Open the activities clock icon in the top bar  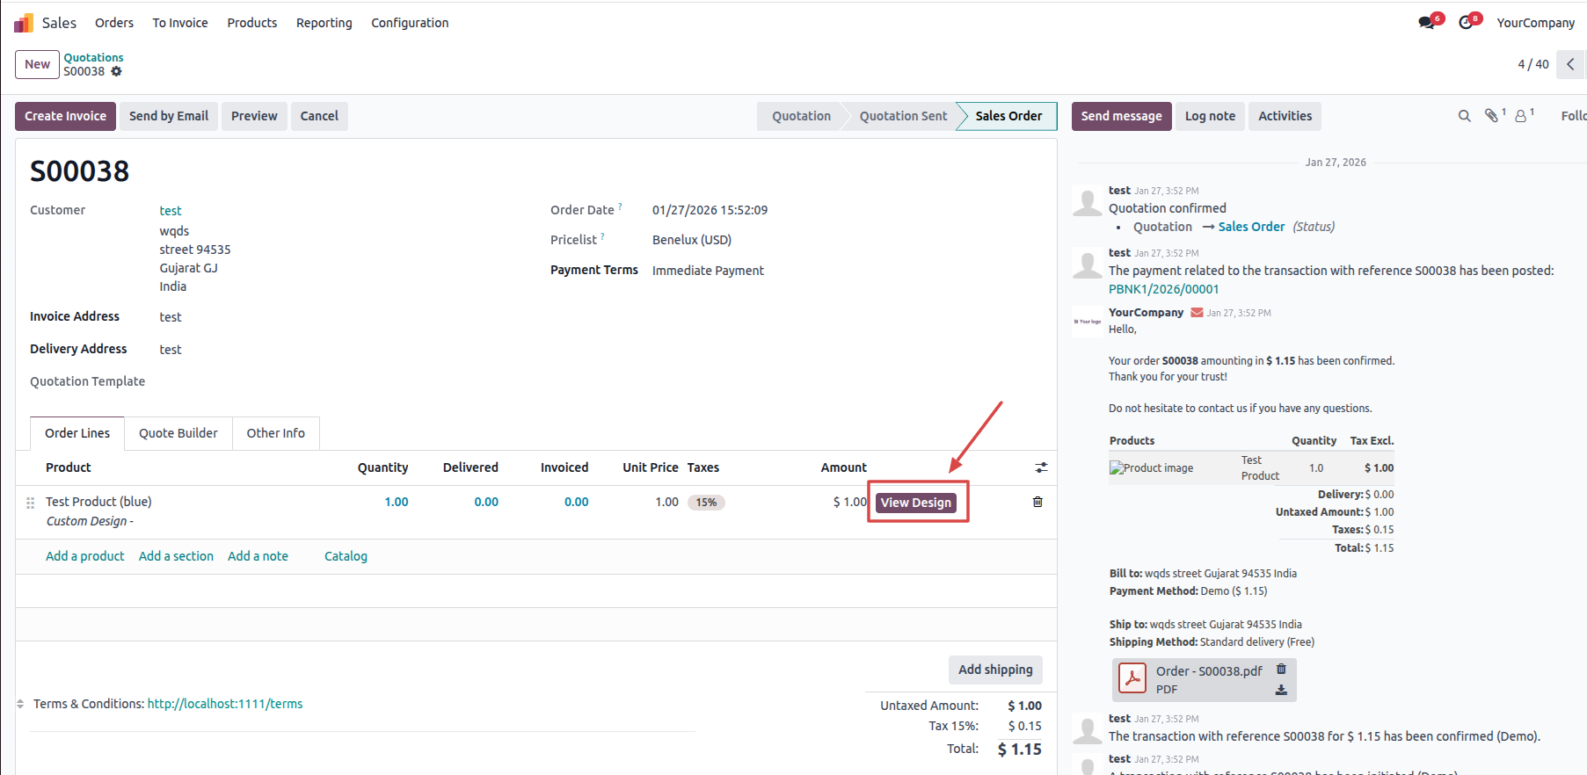point(1466,23)
